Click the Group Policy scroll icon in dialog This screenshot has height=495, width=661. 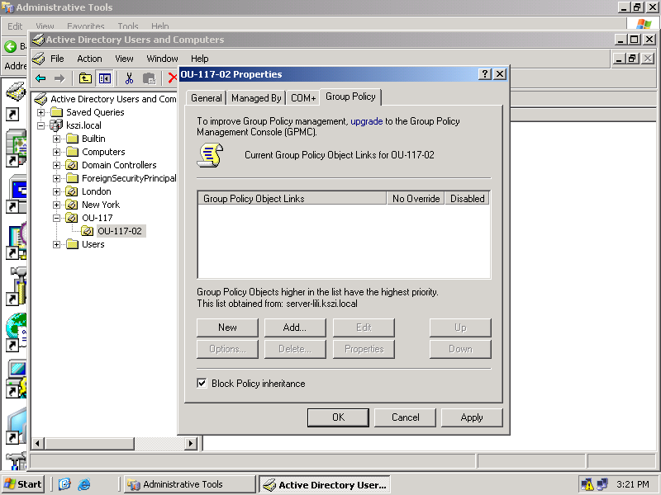click(x=210, y=155)
